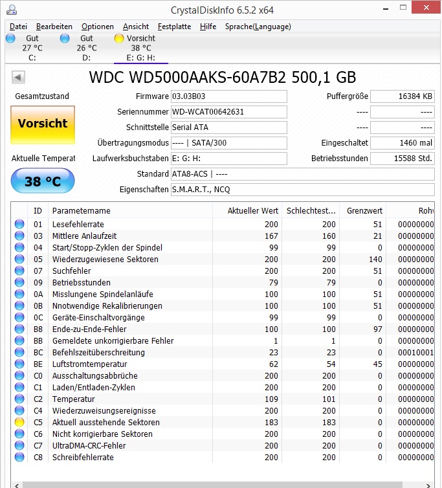Click the Betriebsstunden field 15588 Std.
The image size is (442, 488).
click(x=402, y=159)
